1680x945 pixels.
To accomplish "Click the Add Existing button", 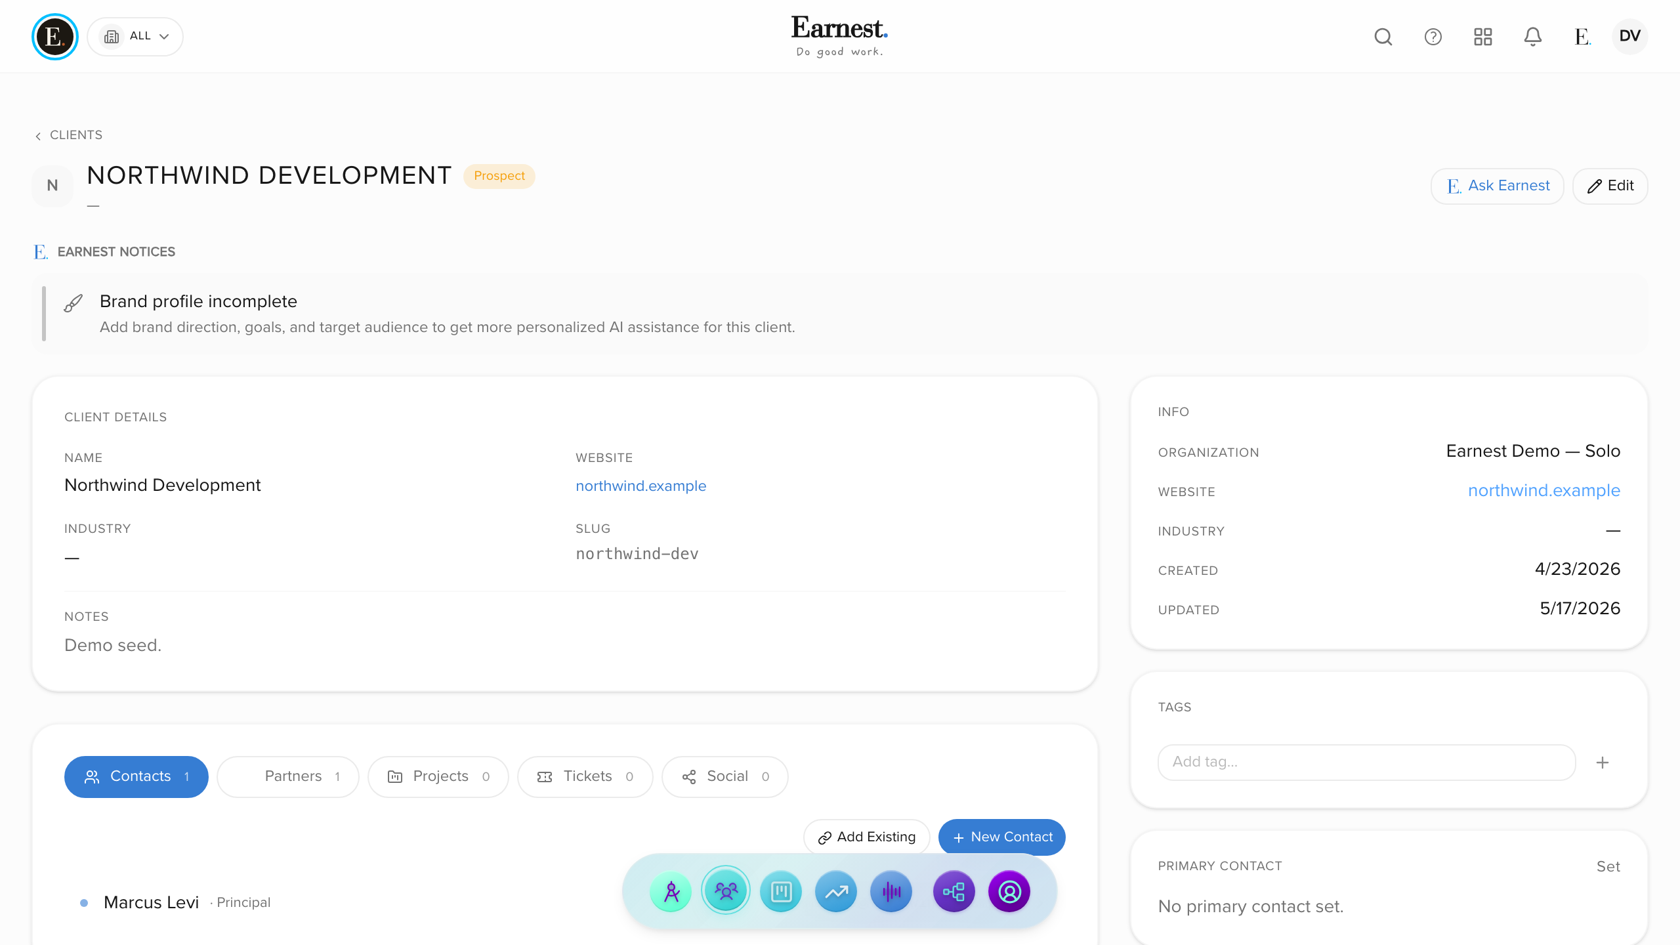I will click(x=866, y=837).
